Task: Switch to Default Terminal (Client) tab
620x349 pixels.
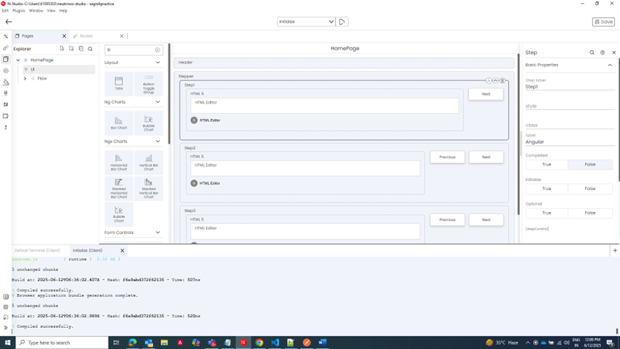Action: (37, 251)
